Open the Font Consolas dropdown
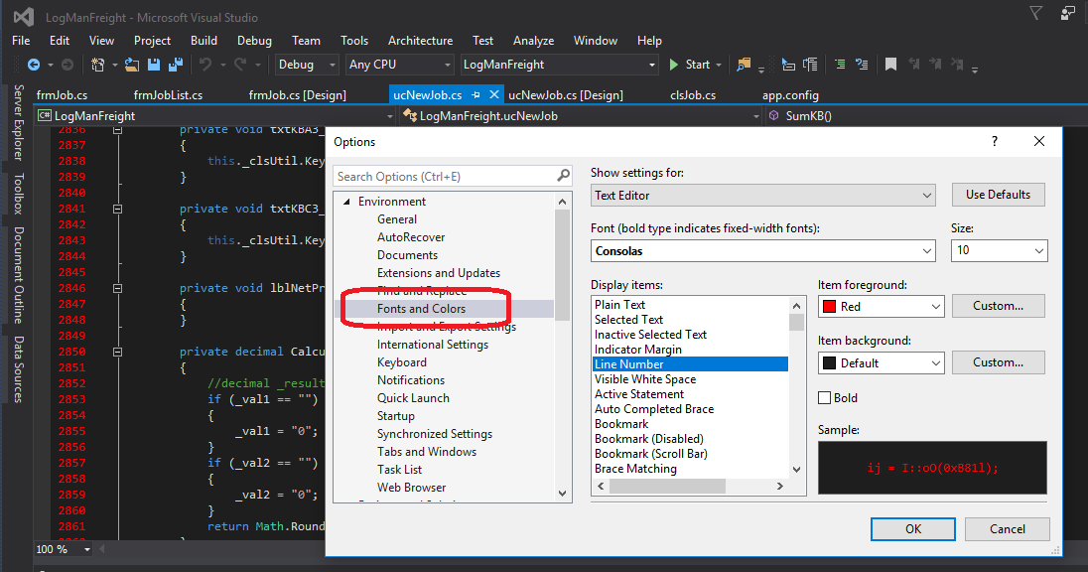This screenshot has width=1088, height=572. click(763, 250)
